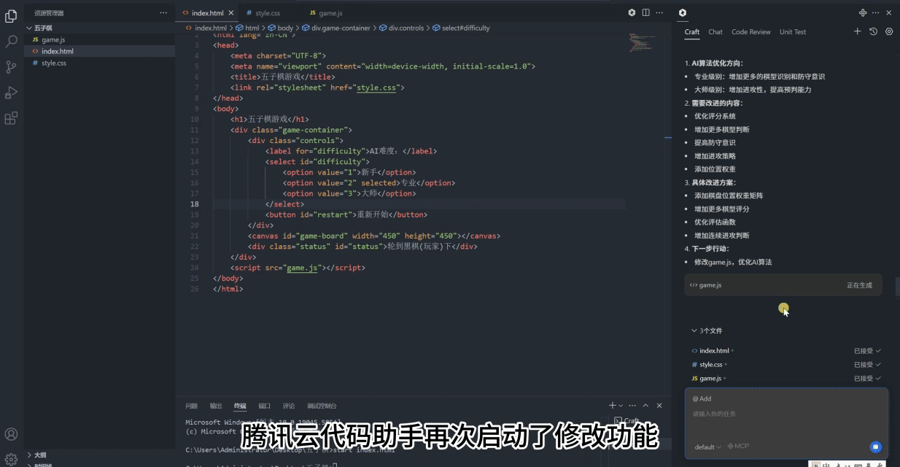Image resolution: width=900 pixels, height=467 pixels.
Task: Open the Search view in activity bar
Action: coord(11,42)
